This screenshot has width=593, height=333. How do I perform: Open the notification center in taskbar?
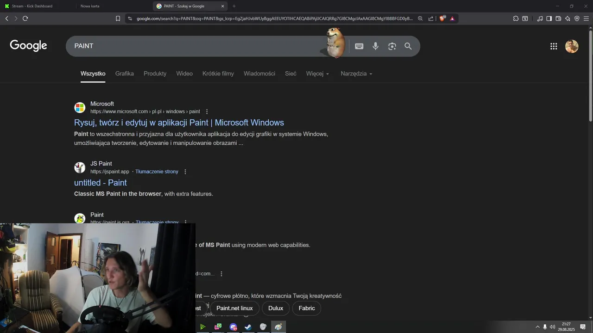[583, 327]
